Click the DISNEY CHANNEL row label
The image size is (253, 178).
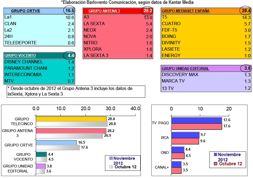24,62
